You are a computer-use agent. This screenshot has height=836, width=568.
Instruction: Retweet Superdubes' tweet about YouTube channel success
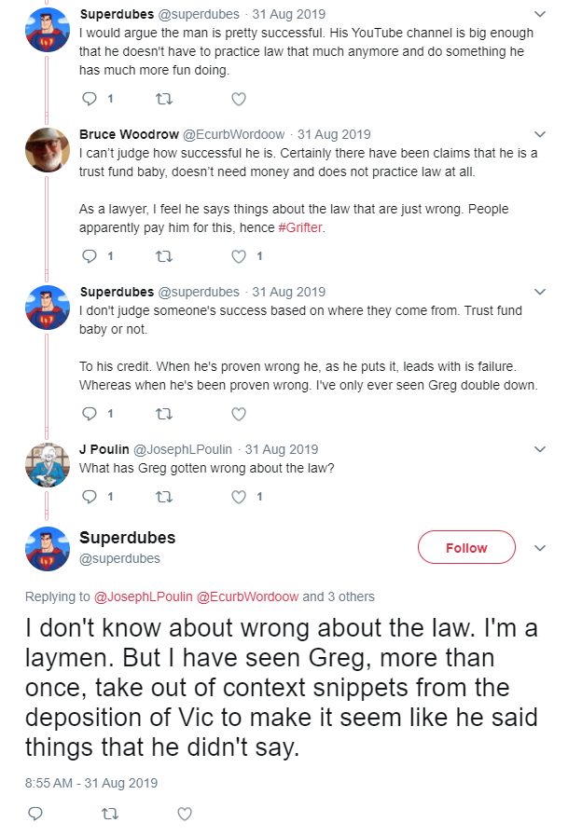coord(164,99)
